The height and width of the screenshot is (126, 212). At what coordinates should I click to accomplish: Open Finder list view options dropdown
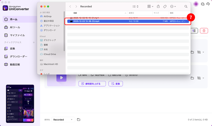(x=134, y=6)
